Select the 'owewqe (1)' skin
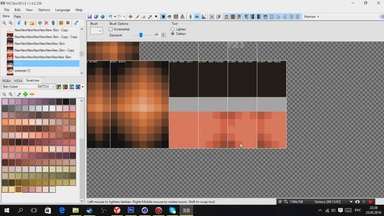The width and height of the screenshot is (384, 216). point(23,71)
